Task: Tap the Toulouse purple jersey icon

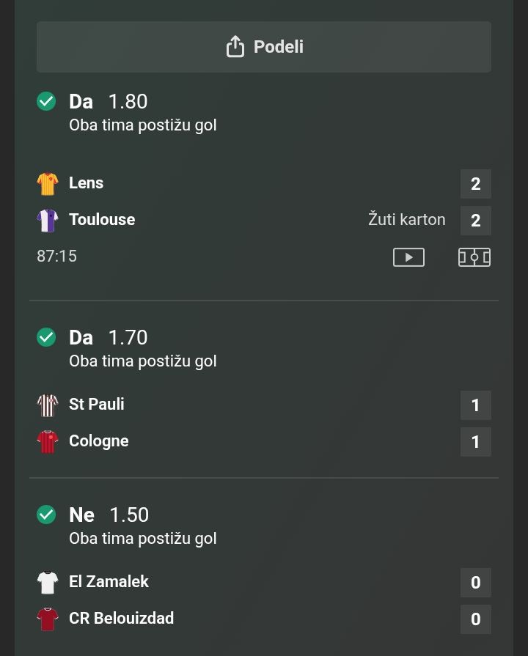Action: pyautogui.click(x=48, y=220)
